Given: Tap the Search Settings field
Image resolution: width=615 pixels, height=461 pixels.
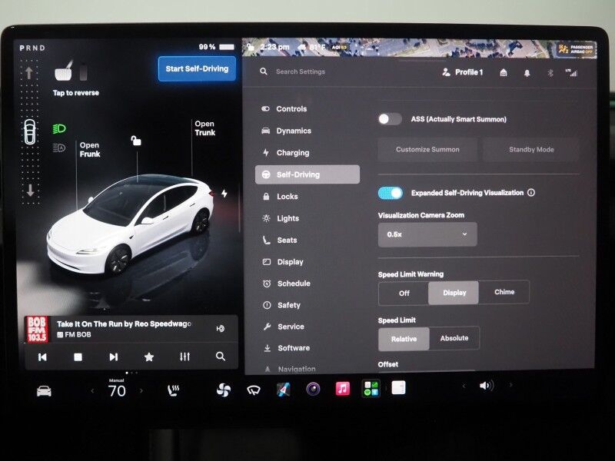Looking at the screenshot, I should pos(301,71).
